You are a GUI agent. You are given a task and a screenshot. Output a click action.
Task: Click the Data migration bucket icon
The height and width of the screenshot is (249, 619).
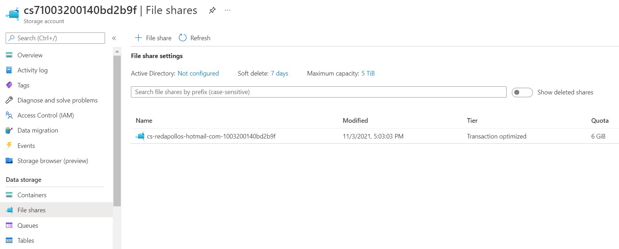9,130
